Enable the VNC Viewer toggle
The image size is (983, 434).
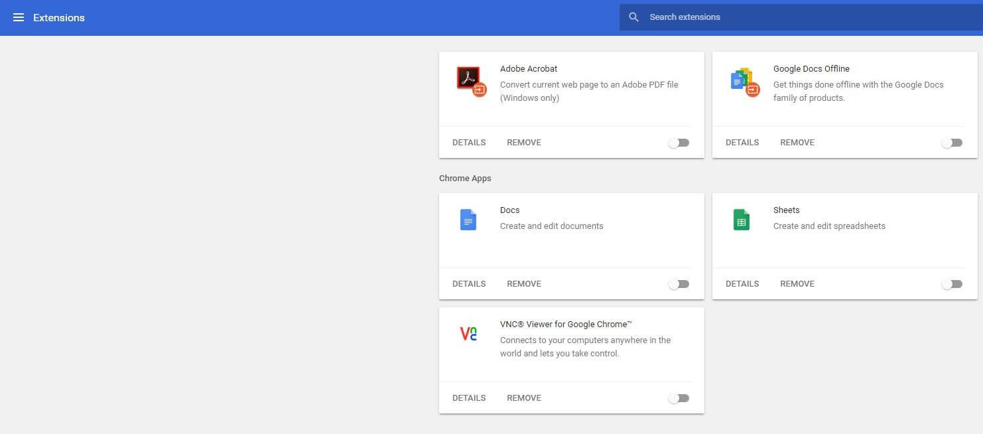(679, 398)
